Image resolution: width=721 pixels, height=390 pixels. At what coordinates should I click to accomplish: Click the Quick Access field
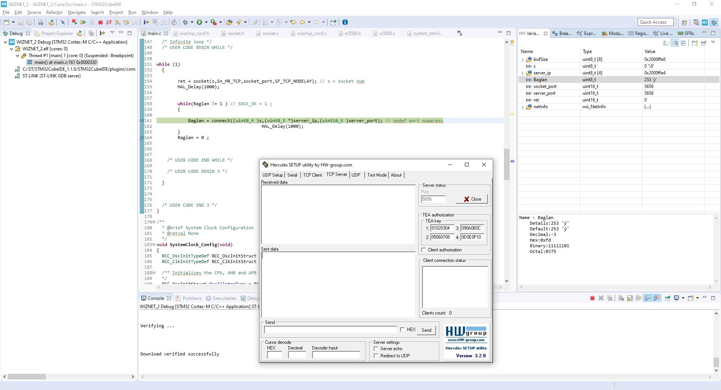click(656, 22)
